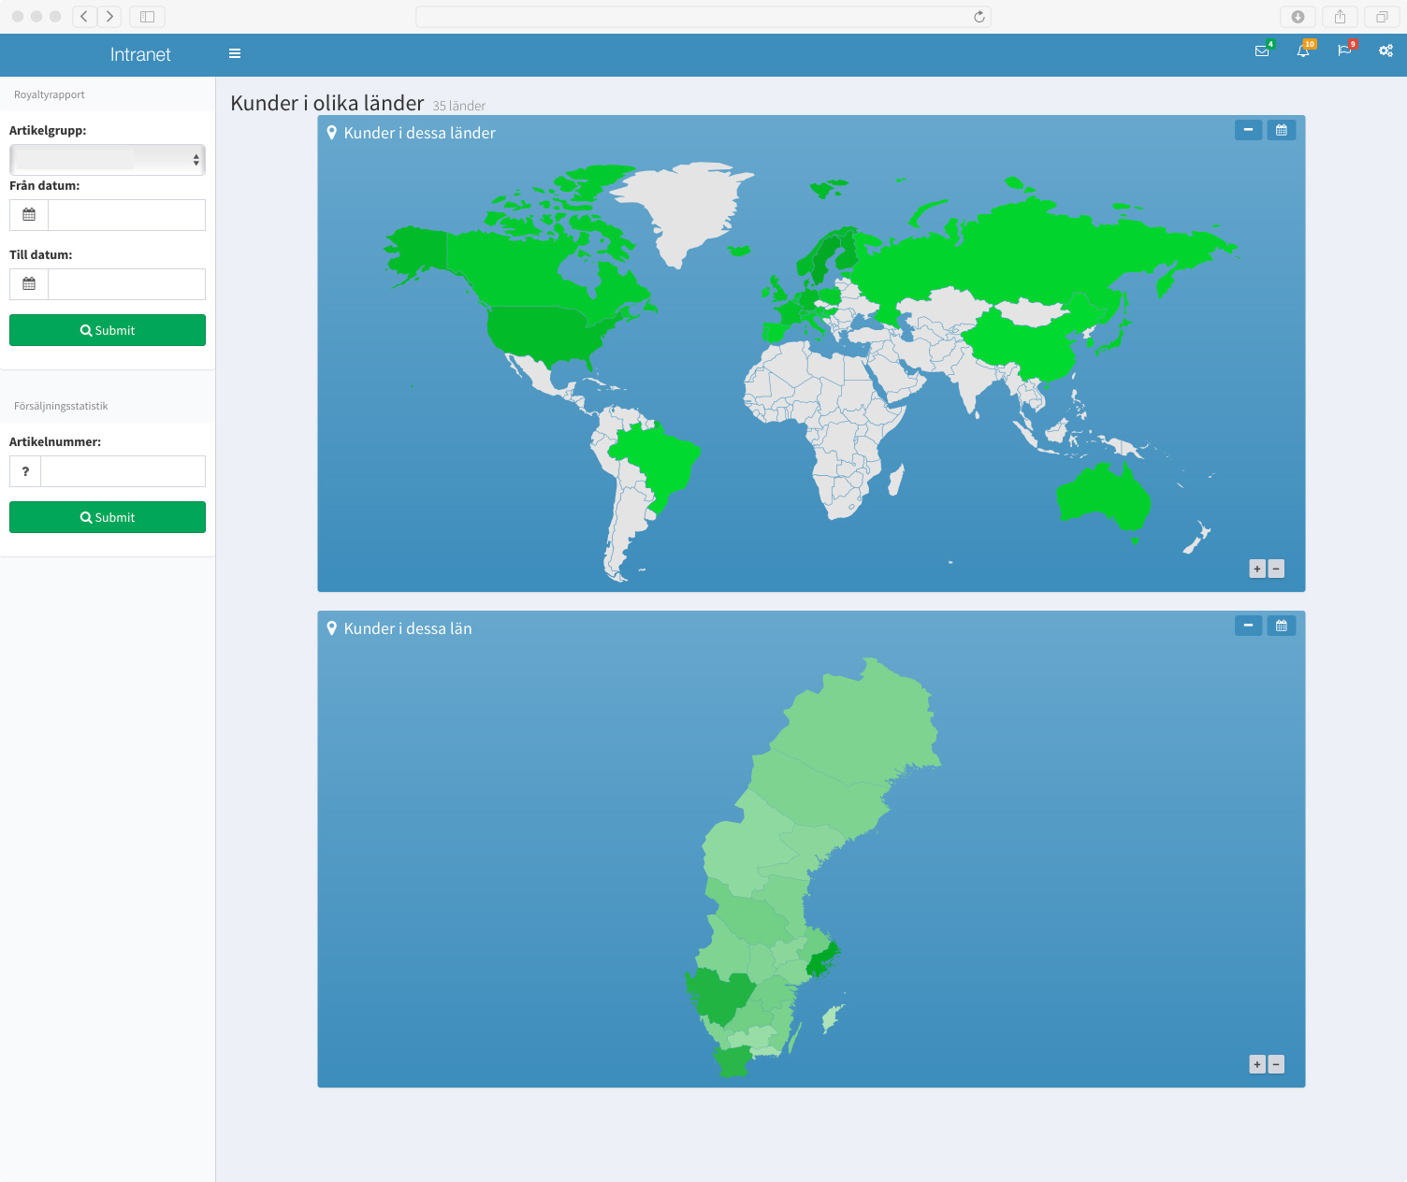Click the calendar icon beside Till datum
This screenshot has width=1407, height=1182.
click(x=29, y=284)
